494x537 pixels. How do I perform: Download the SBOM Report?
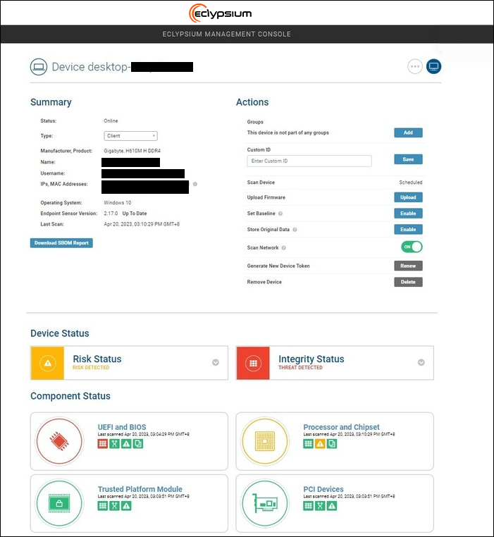tap(61, 243)
